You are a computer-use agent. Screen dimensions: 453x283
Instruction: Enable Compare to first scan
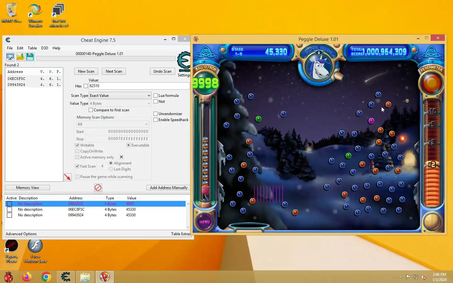click(x=91, y=110)
